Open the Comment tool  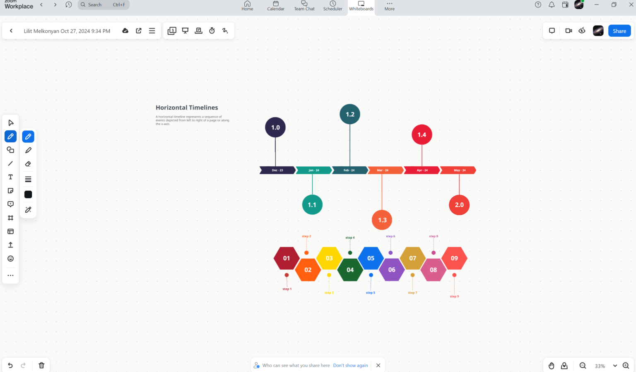pos(10,204)
